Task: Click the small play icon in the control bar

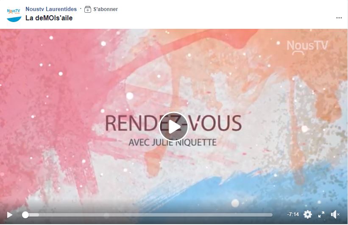Action: (x=9, y=215)
